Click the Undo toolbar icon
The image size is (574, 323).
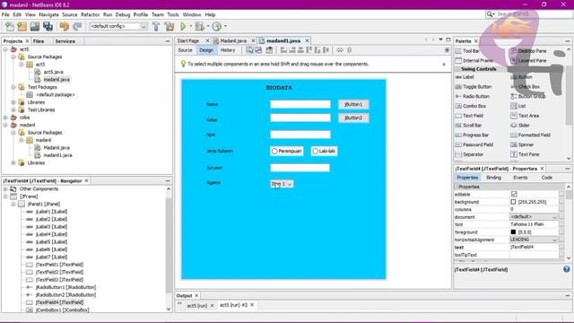(x=65, y=26)
